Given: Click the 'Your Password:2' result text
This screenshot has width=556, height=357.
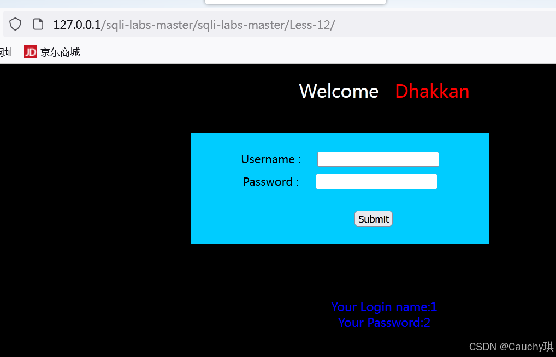Looking at the screenshot, I should click(384, 323).
